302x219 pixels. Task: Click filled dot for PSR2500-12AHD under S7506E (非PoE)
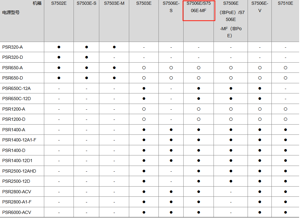click(231, 171)
